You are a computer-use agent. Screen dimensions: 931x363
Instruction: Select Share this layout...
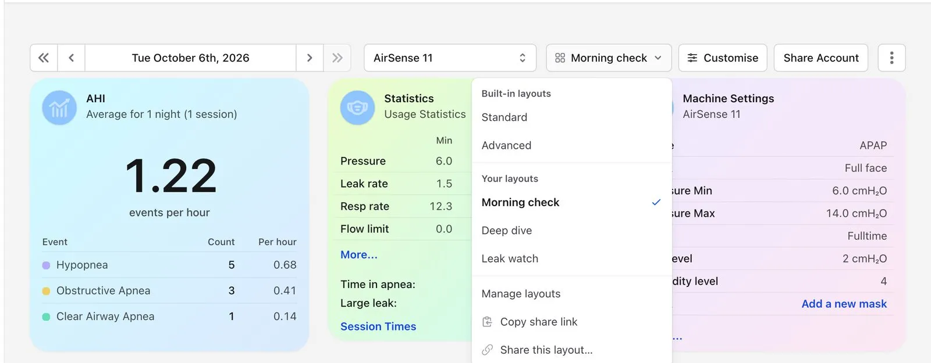(571, 350)
